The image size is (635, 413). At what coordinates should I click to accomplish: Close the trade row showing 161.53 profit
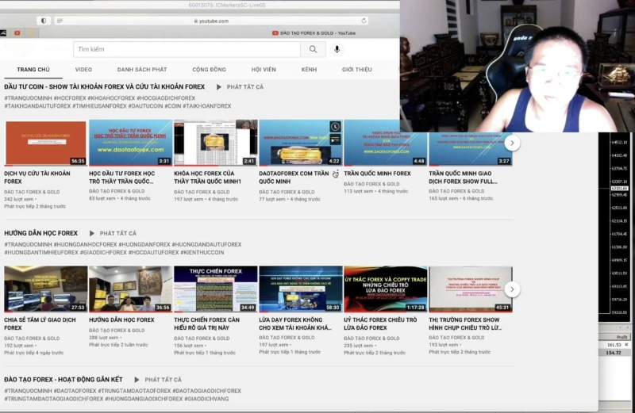tap(626, 345)
